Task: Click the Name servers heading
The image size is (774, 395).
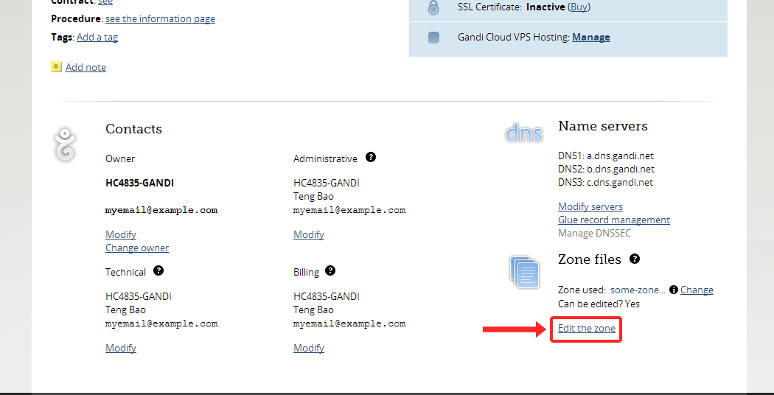Action: click(x=603, y=126)
